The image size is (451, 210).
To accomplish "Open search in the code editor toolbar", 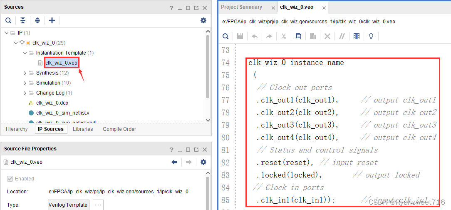I will coord(226,36).
